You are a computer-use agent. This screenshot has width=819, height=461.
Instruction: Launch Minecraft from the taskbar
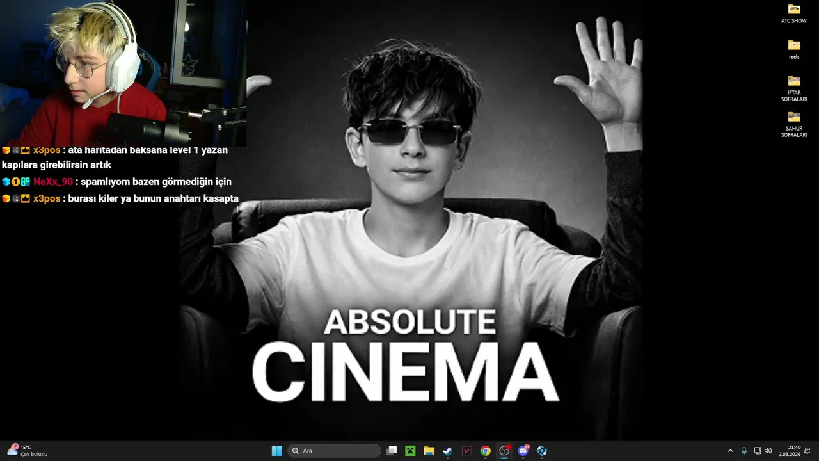click(410, 451)
